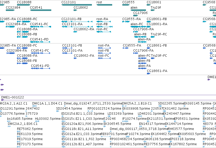Click the CG9555 gene label
The width and height of the screenshot is (216, 148).
click(128, 2)
